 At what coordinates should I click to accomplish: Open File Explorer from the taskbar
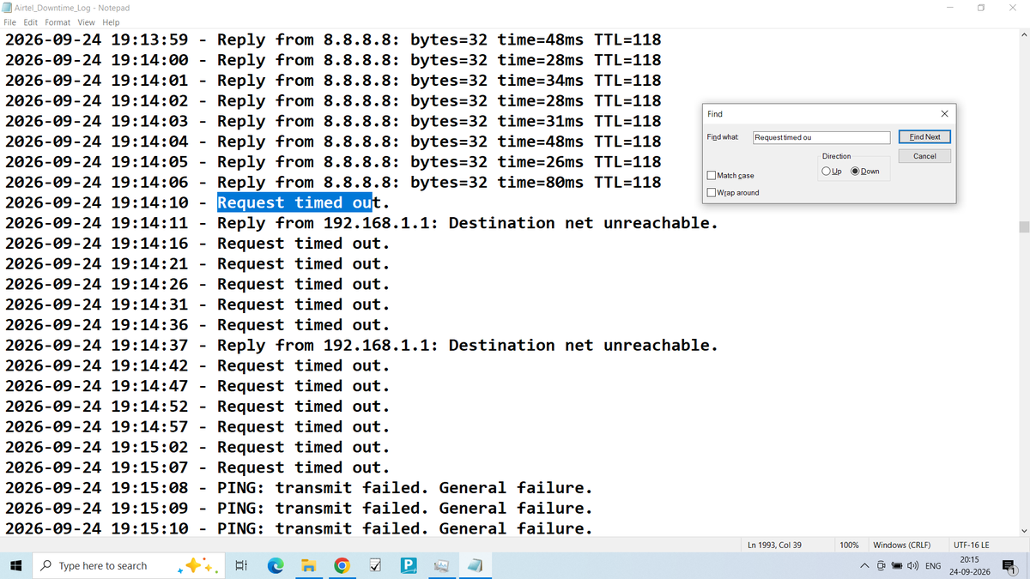[308, 565]
